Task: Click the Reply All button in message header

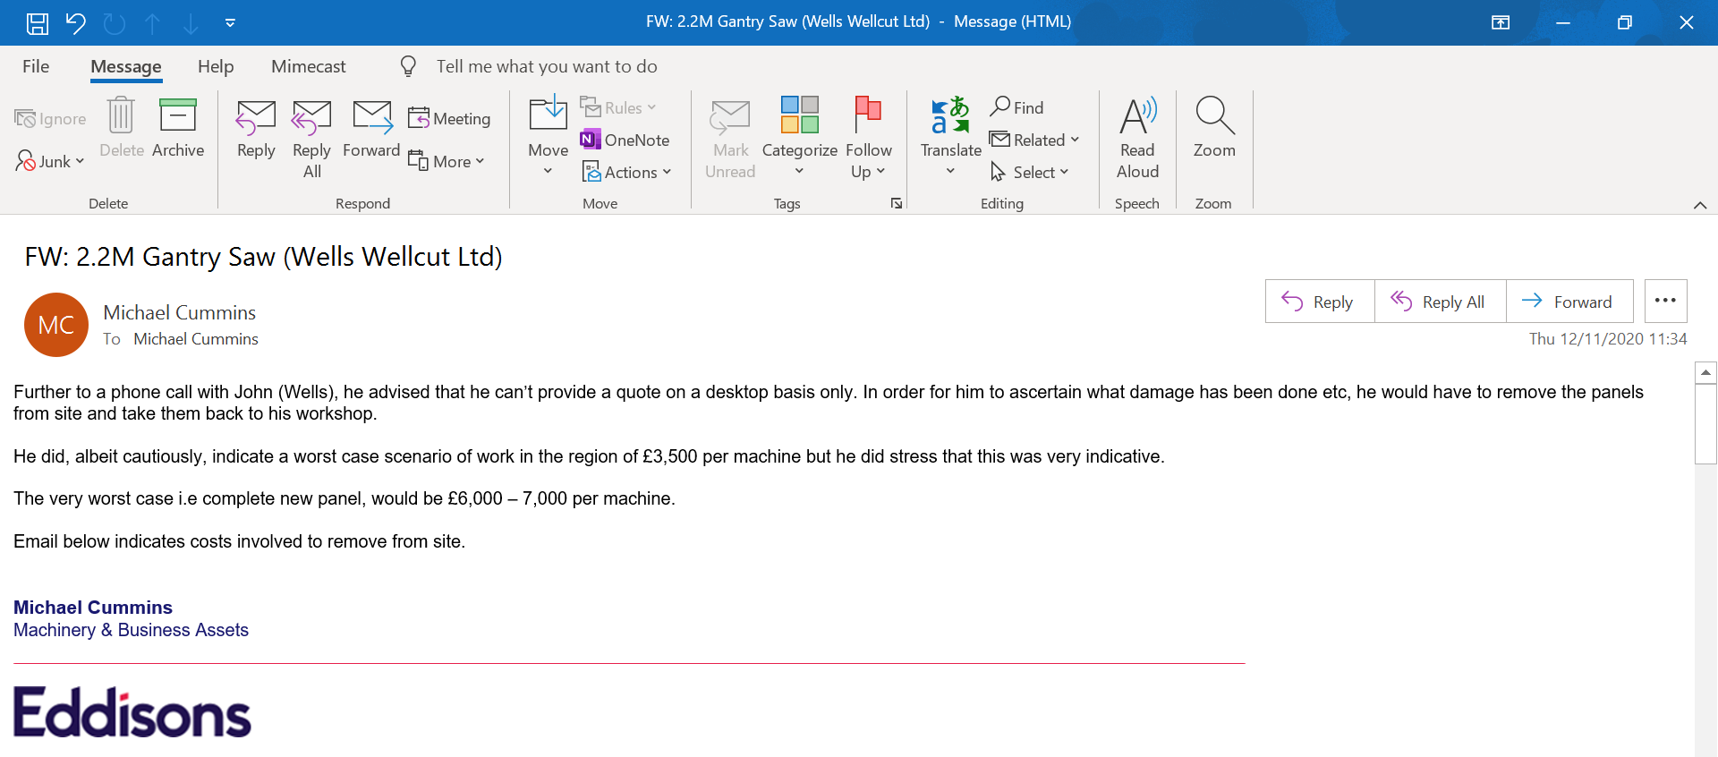Action: click(x=1440, y=302)
